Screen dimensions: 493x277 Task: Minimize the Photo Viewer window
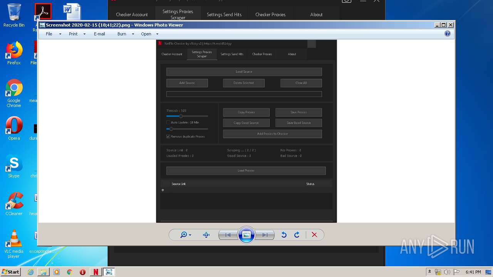pos(437,25)
